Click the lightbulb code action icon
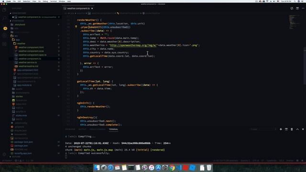This screenshot has width=306, height=172. (x=76, y=27)
